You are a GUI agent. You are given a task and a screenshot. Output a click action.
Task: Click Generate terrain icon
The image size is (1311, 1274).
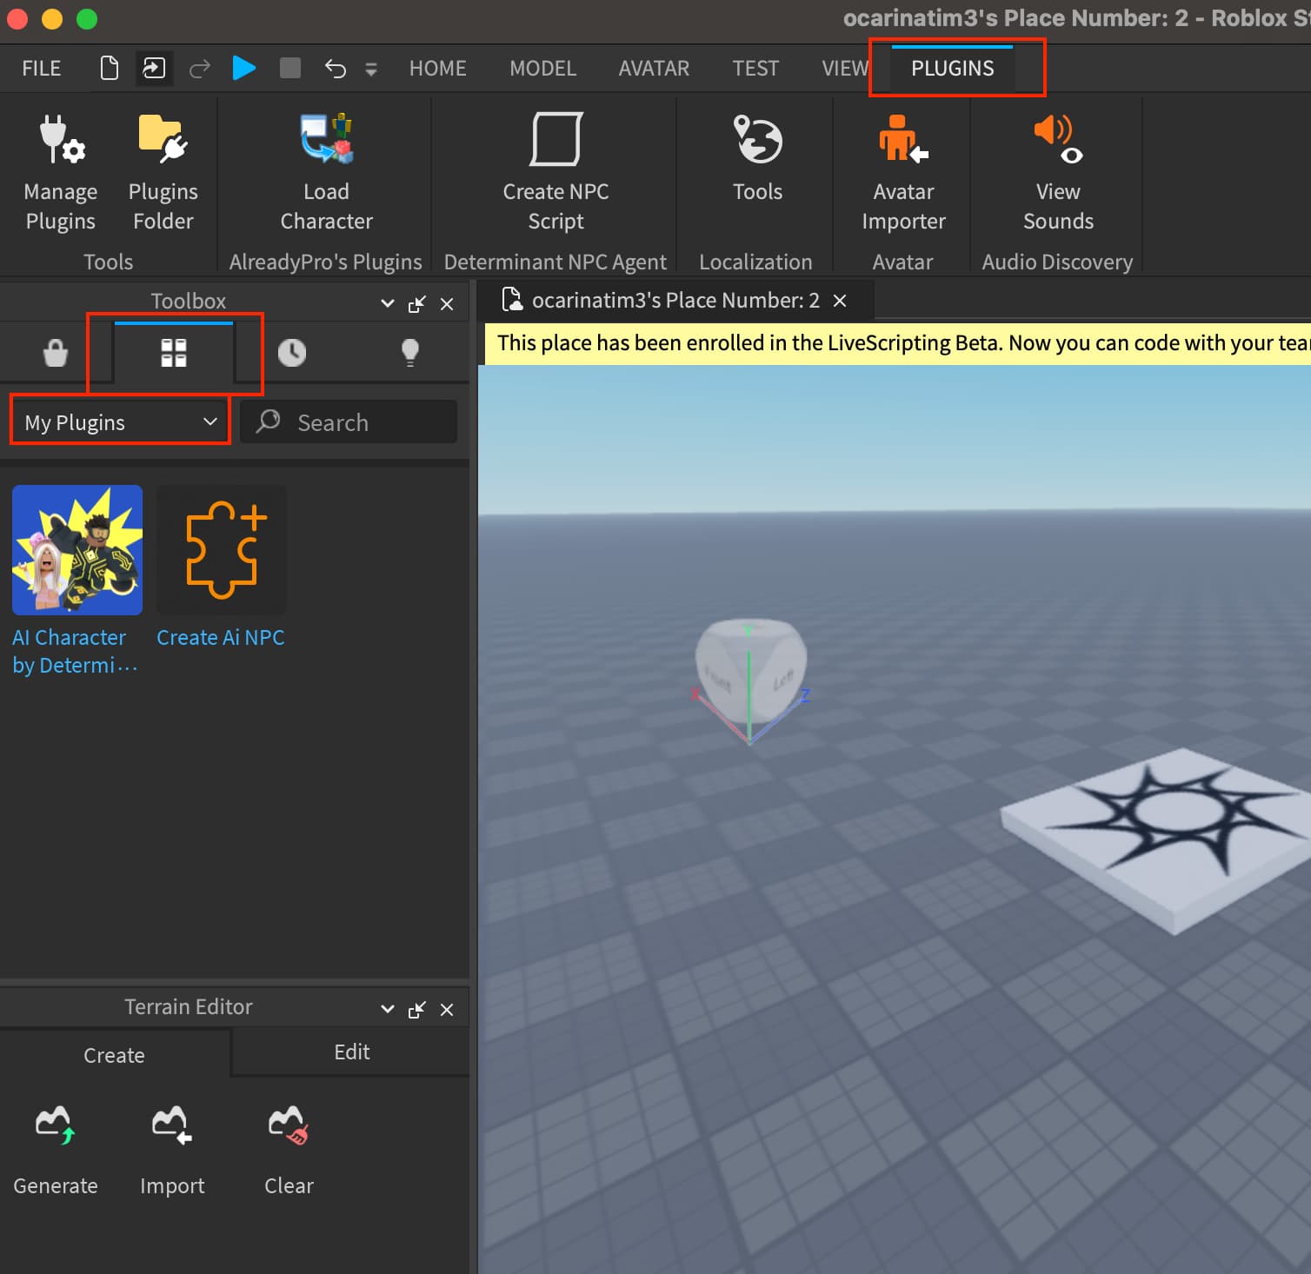(56, 1126)
